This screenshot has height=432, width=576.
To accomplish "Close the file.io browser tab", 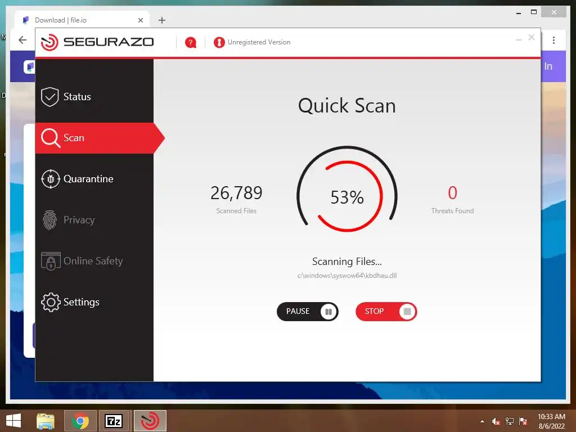I will pos(140,20).
